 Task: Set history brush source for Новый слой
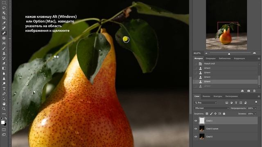click(195, 64)
